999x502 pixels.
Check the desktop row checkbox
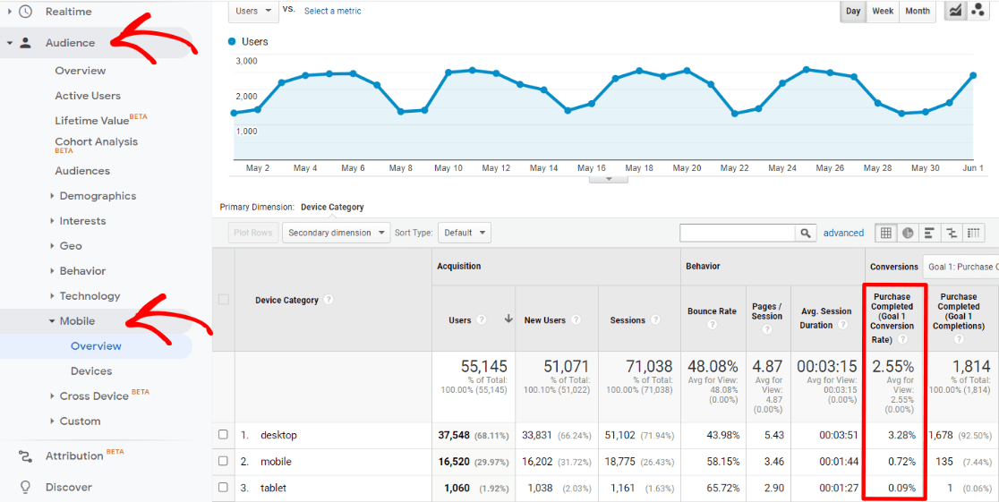point(223,435)
